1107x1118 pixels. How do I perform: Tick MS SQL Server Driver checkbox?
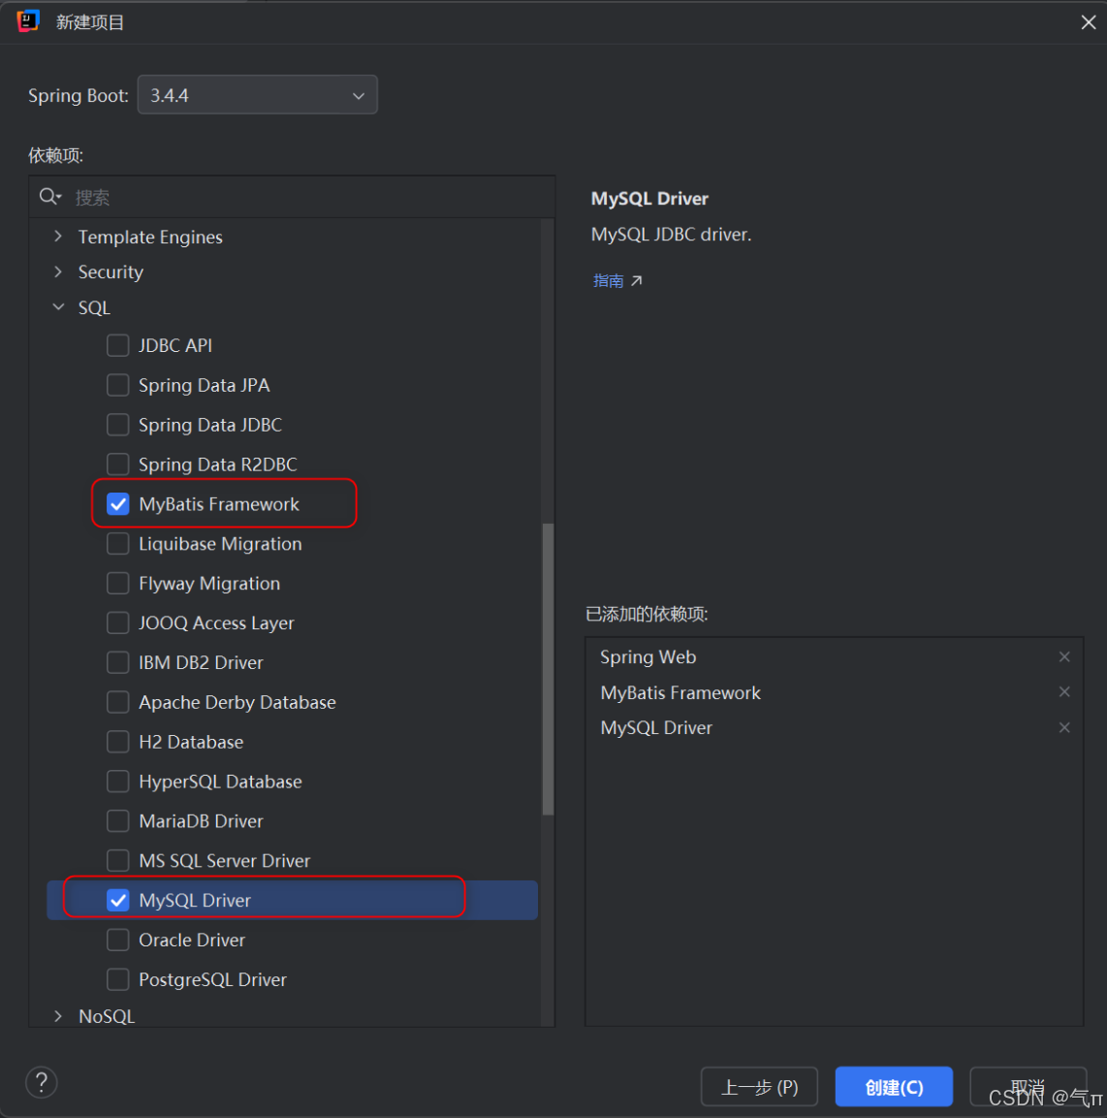coord(117,861)
